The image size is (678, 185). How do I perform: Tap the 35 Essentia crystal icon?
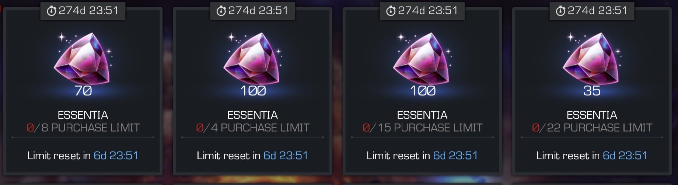click(x=592, y=59)
